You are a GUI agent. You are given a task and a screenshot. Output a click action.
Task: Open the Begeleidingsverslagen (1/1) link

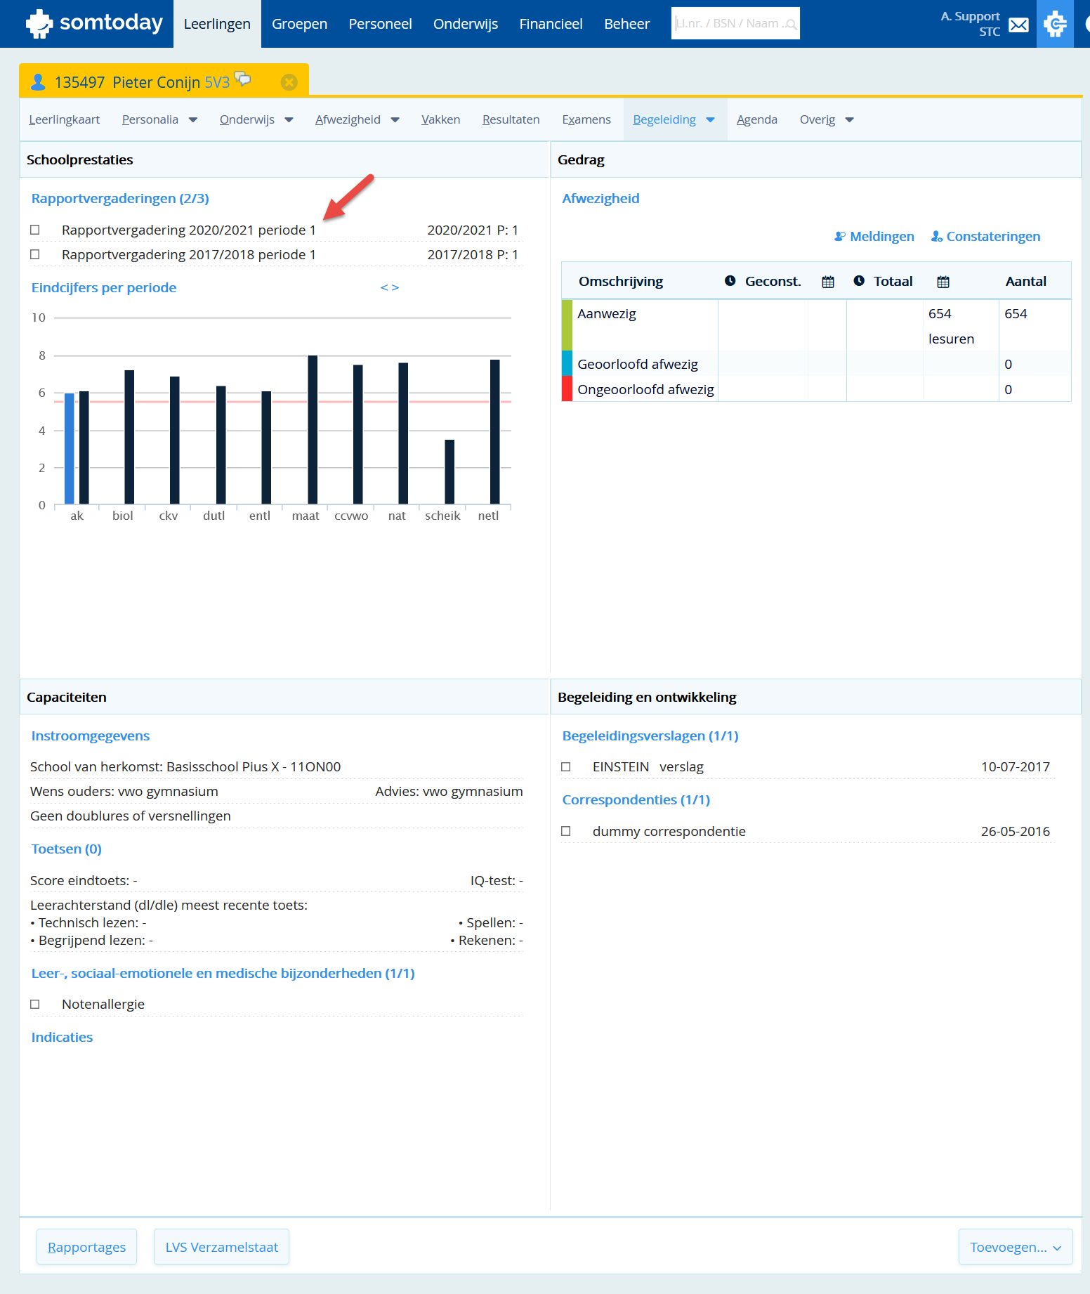pos(650,736)
